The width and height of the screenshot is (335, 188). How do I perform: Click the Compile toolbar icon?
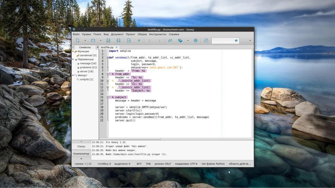click(x=170, y=40)
